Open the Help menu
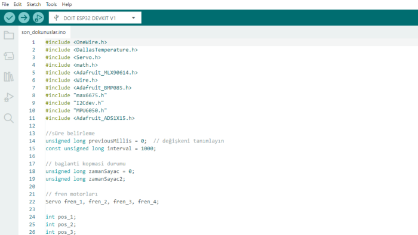The width and height of the screenshot is (418, 235). [x=67, y=4]
